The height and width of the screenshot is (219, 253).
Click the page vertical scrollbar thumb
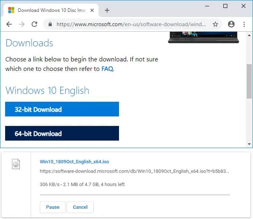pyautogui.click(x=249, y=81)
